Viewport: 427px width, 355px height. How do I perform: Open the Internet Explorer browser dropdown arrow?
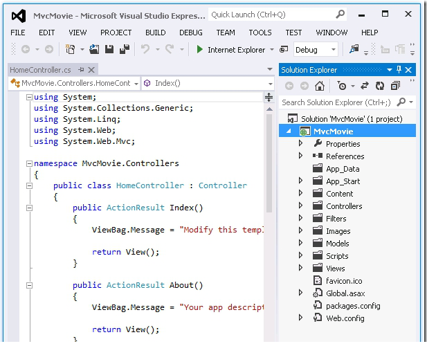[272, 50]
